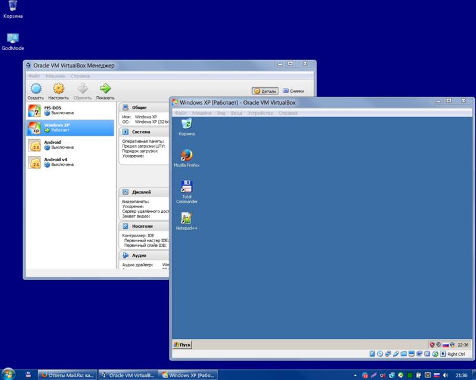Open Ввод menu in VM window
Image resolution: width=476 pixels, height=380 pixels.
(236, 113)
